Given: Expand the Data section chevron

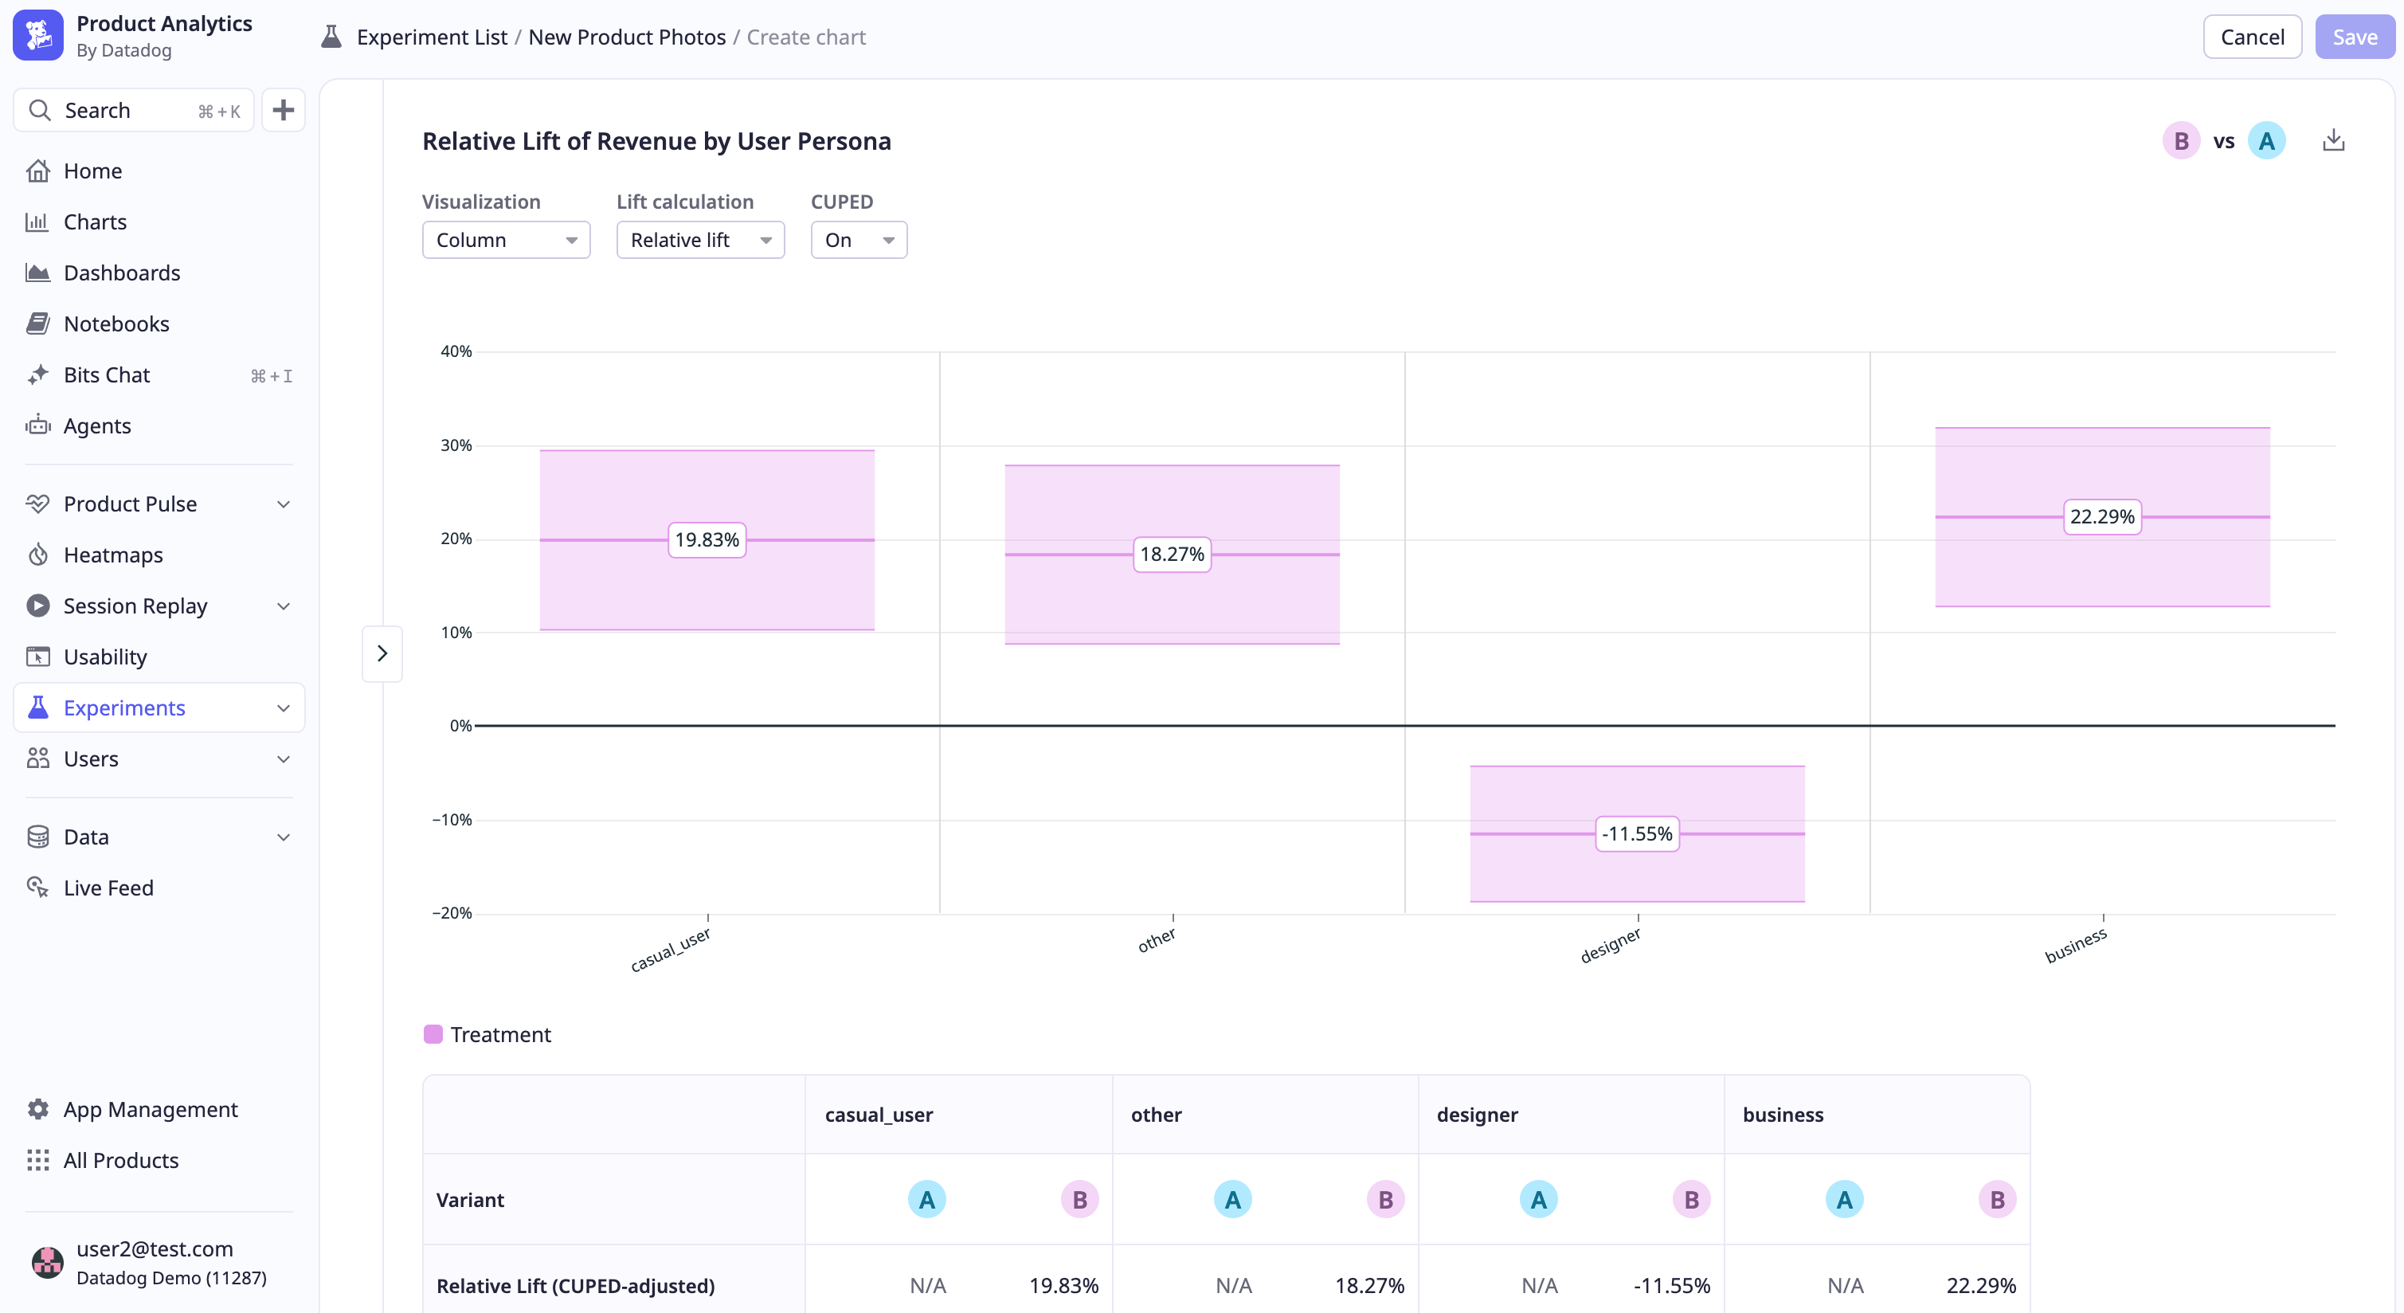Looking at the screenshot, I should tap(284, 838).
